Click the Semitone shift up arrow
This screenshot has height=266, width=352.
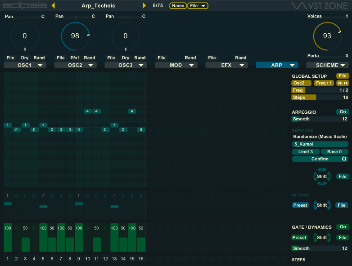tap(322, 170)
